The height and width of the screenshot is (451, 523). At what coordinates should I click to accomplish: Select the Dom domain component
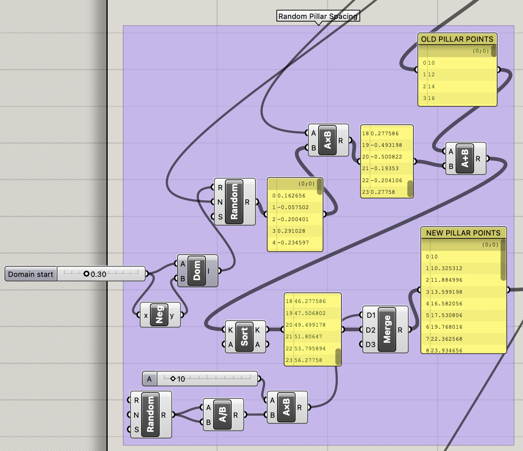197,271
